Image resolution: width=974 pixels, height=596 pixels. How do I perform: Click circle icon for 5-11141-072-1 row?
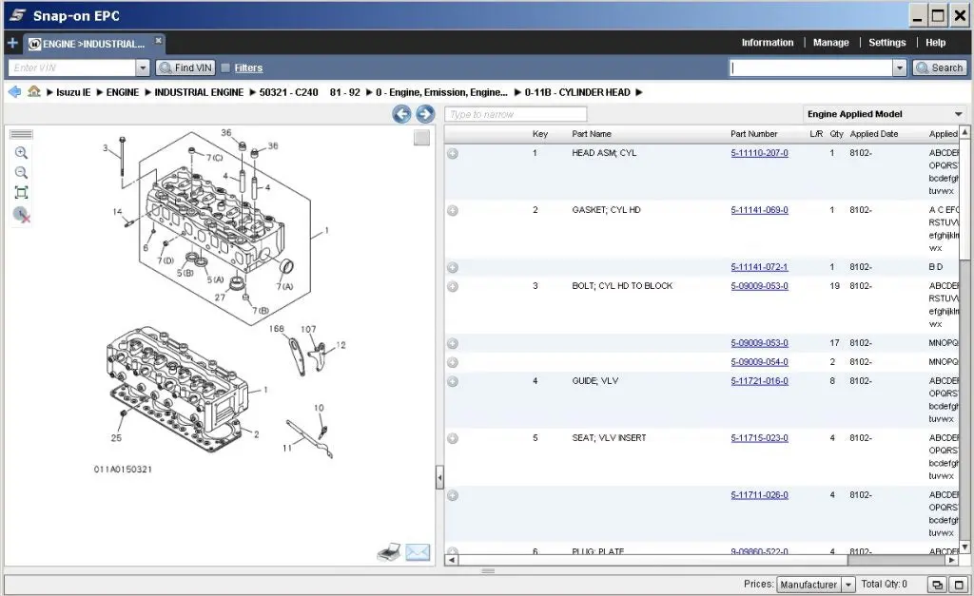tap(453, 267)
